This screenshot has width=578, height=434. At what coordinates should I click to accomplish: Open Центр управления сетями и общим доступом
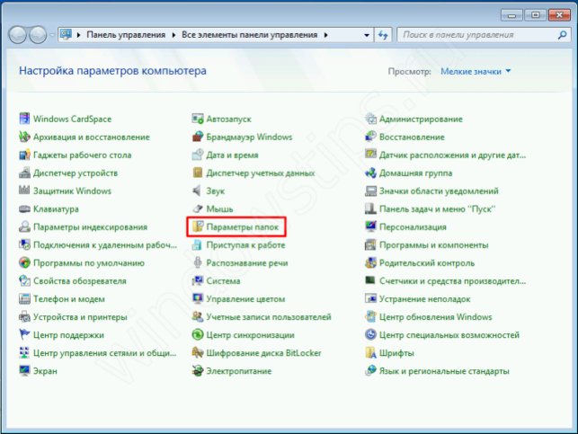[x=104, y=353]
